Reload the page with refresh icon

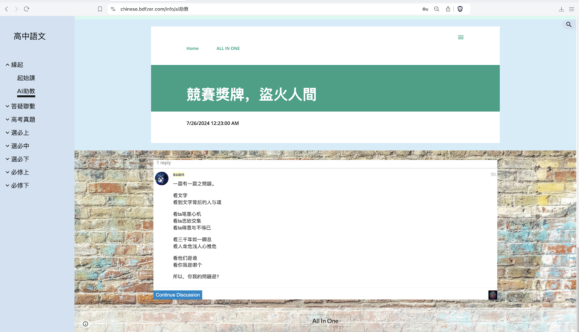(x=26, y=9)
